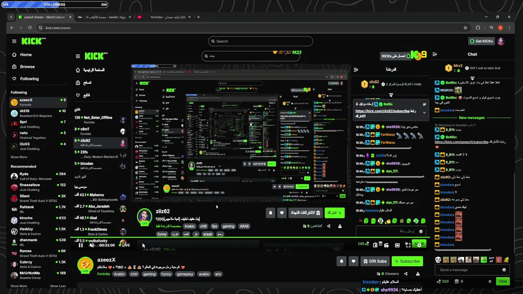Unmute the stream player volume
The width and height of the screenshot is (523, 294).
click(92, 245)
